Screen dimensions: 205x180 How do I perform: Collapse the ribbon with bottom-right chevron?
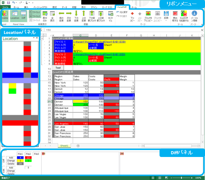[x=202, y=25]
